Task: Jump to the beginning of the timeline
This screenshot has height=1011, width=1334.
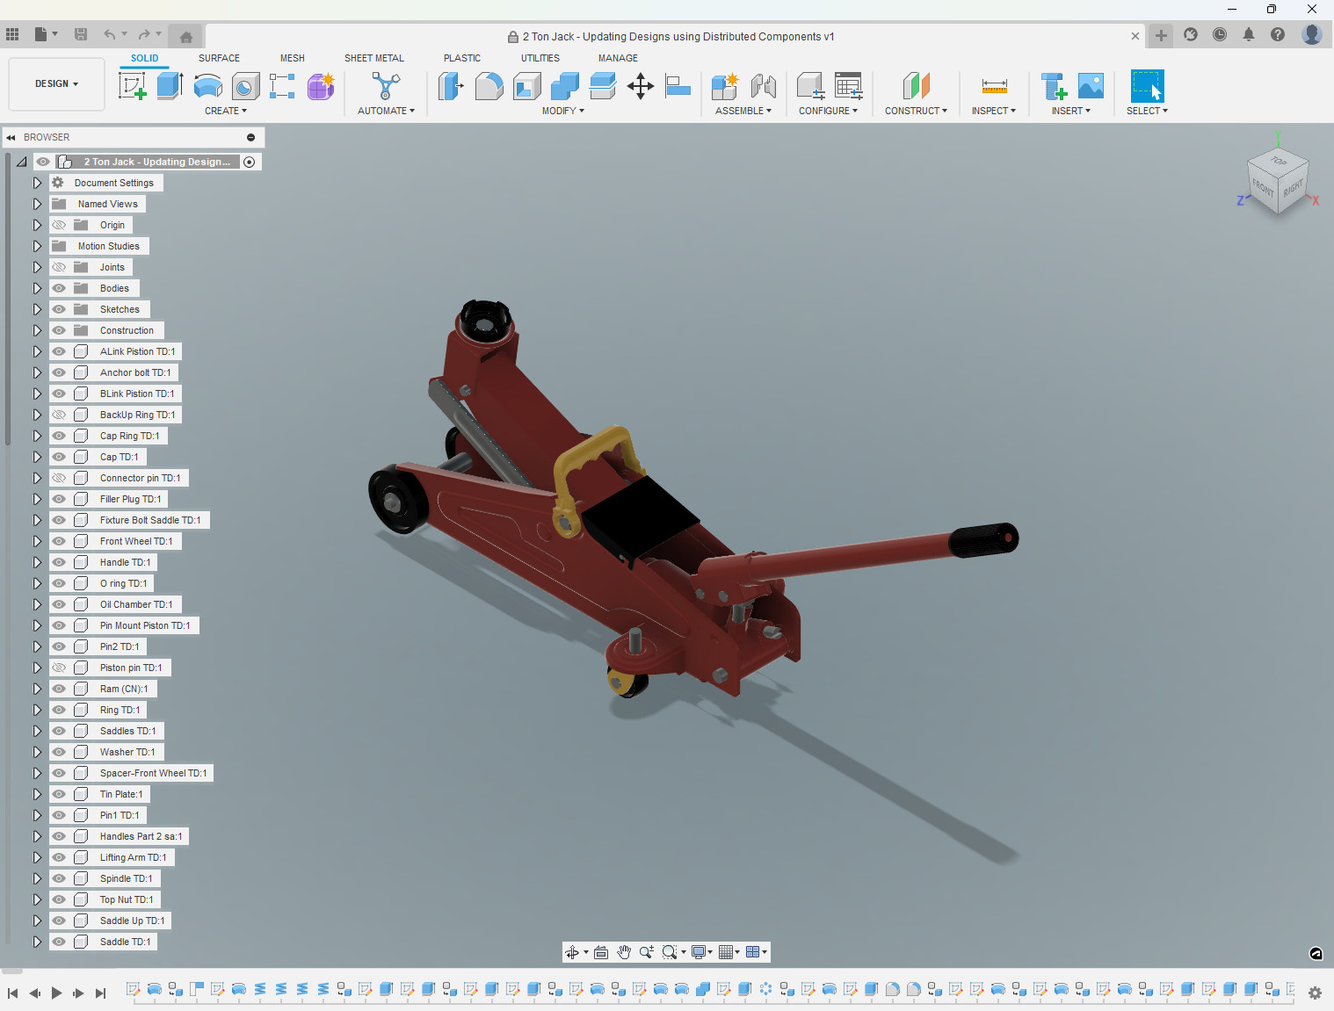Action: point(12,993)
